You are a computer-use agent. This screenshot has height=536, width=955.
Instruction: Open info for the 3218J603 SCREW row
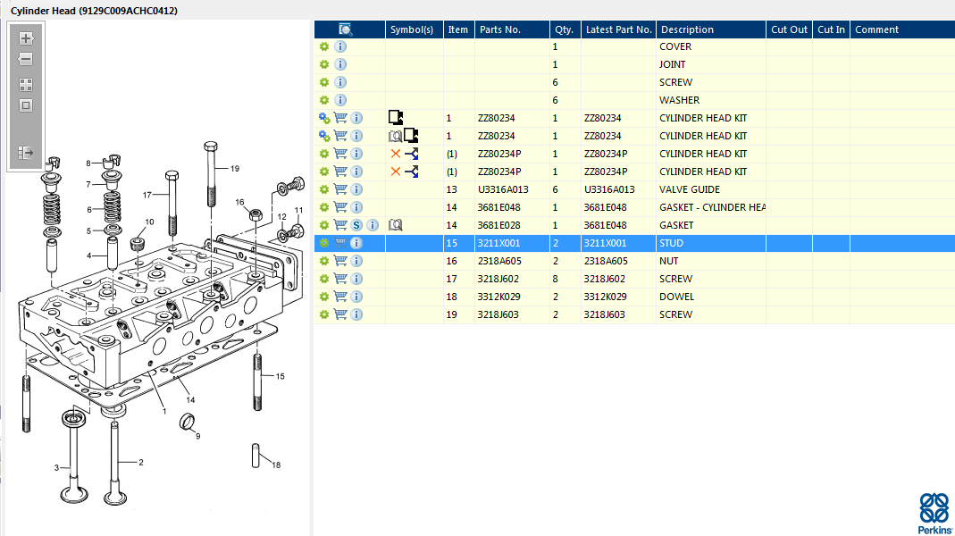(357, 314)
